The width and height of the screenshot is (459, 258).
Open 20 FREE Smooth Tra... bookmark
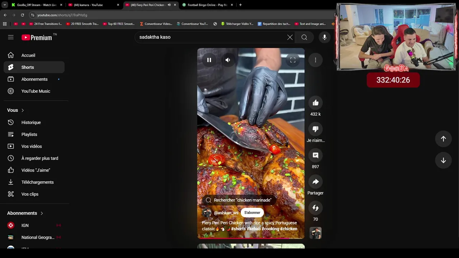pyautogui.click(x=82, y=24)
